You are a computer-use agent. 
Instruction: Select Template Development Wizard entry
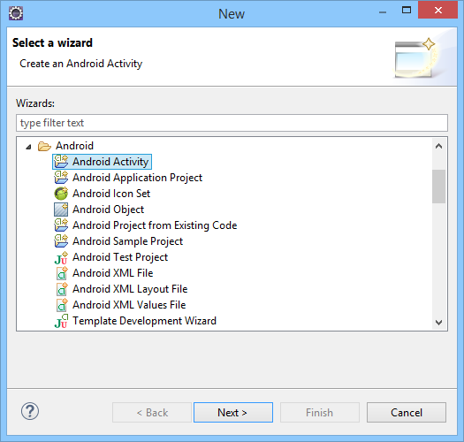click(x=144, y=321)
